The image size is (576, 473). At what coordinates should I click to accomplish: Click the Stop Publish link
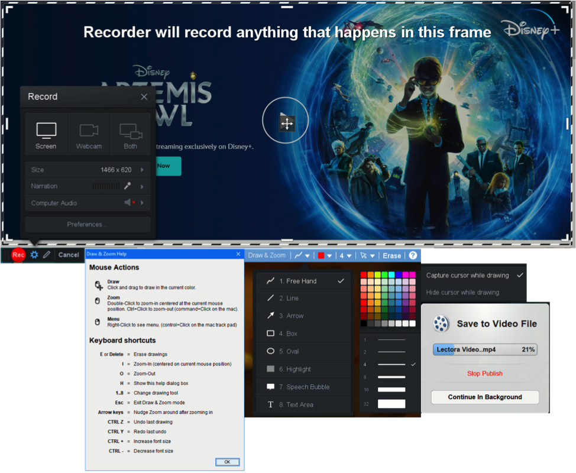coord(485,374)
